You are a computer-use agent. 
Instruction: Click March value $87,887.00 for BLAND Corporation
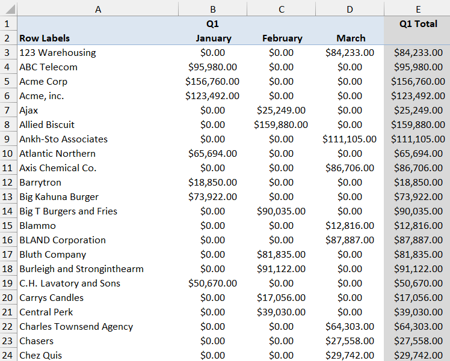tap(350, 240)
